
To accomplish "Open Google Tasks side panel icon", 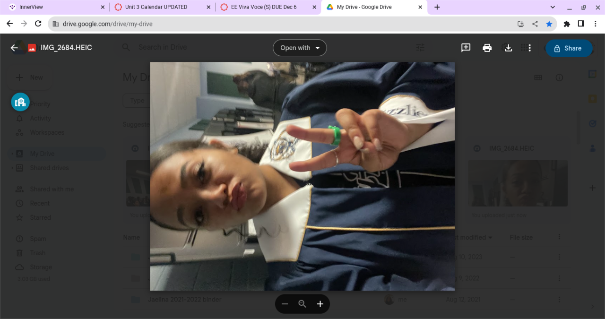I will click(x=593, y=123).
